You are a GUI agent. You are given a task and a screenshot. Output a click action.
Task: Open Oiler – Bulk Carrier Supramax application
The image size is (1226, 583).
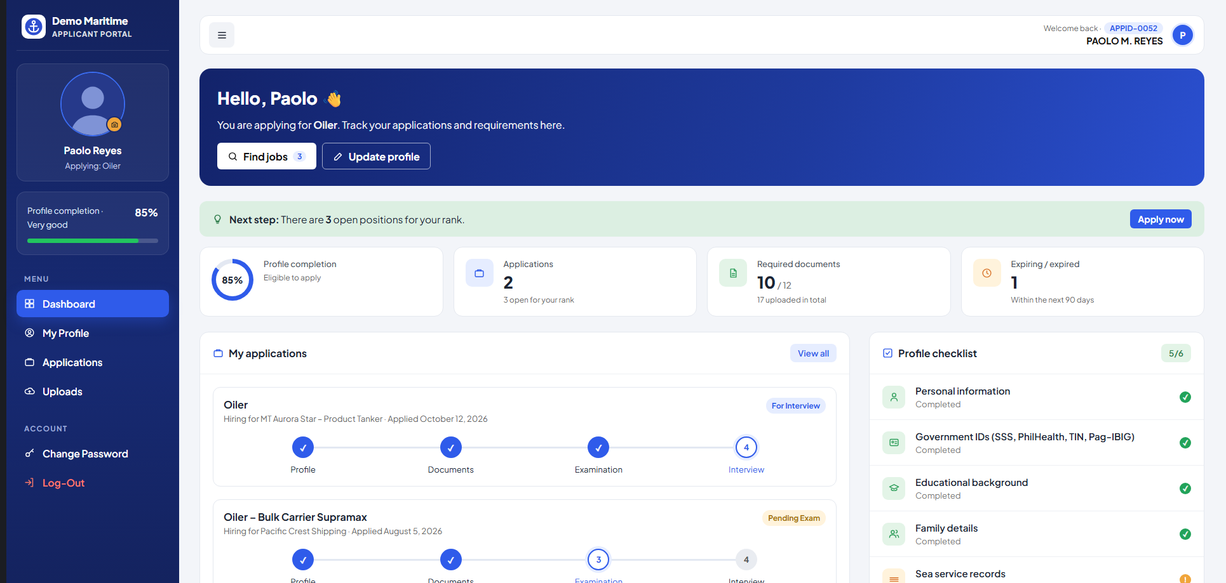tap(295, 517)
